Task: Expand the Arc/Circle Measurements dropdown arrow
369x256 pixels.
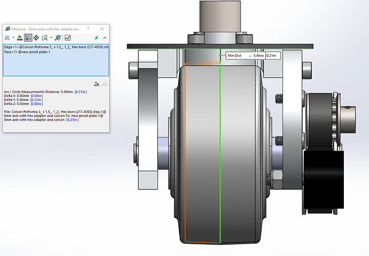Action: pos(13,38)
